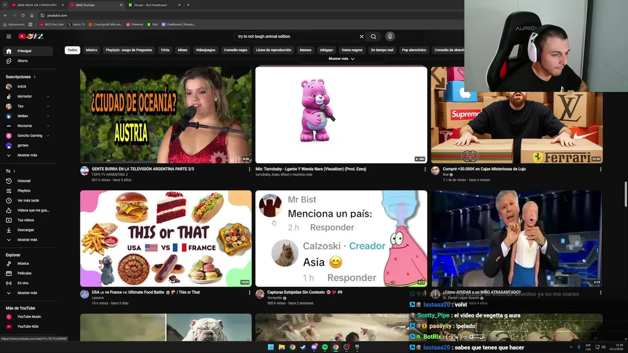Open Descargas in sidebar

tap(27, 230)
